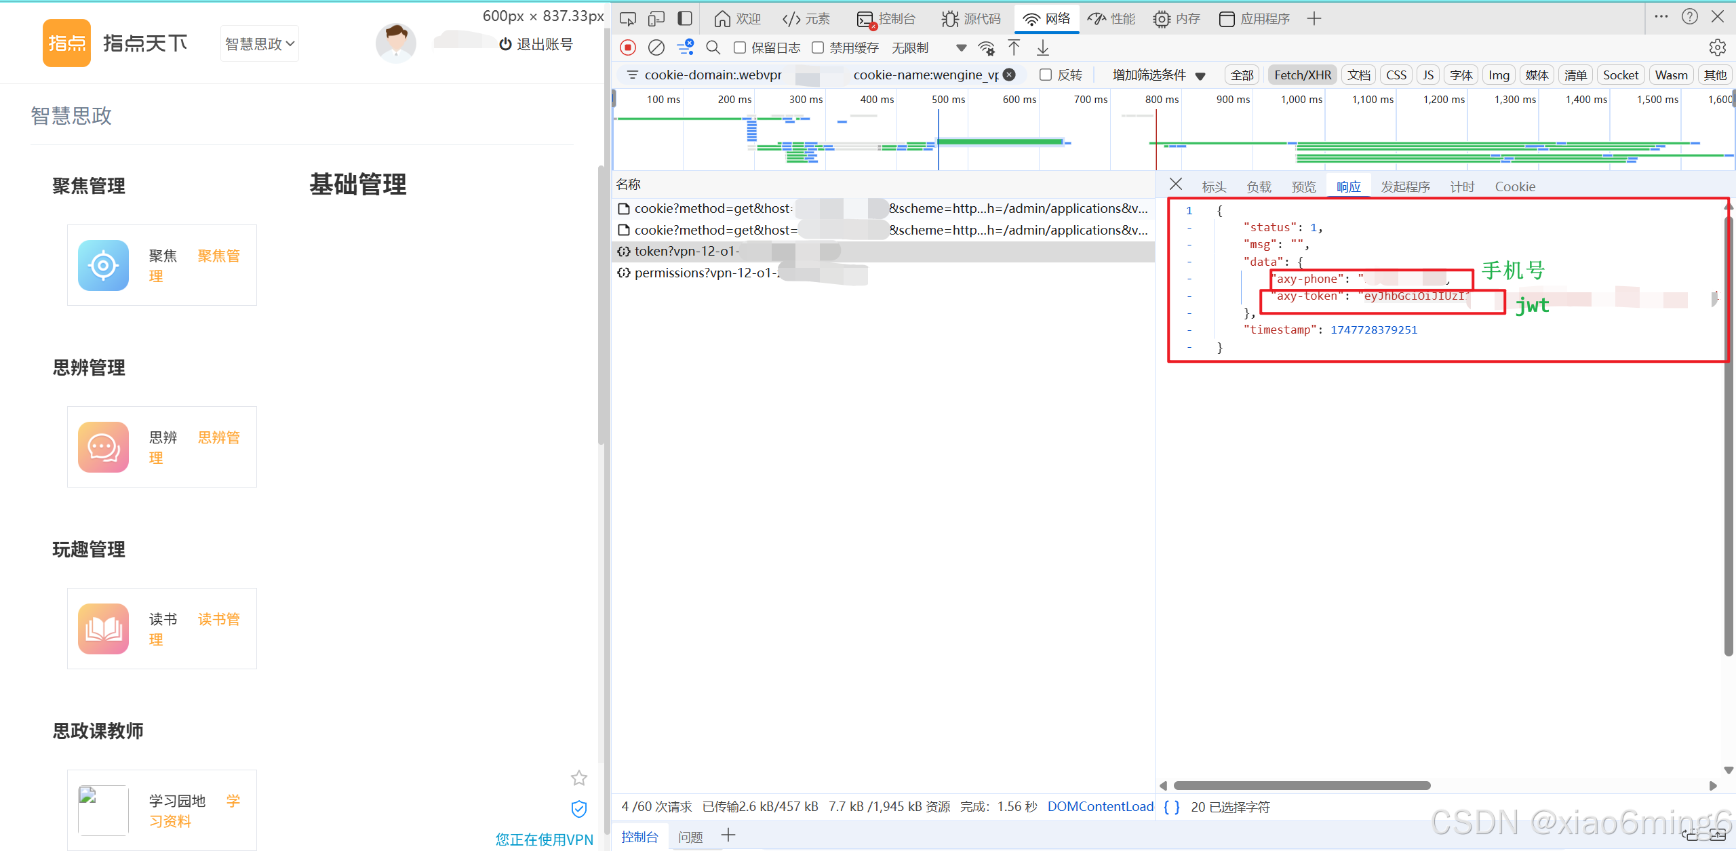Image resolution: width=1736 pixels, height=851 pixels.
Task: Add drawer tool with plus icon
Action: pos(728,835)
